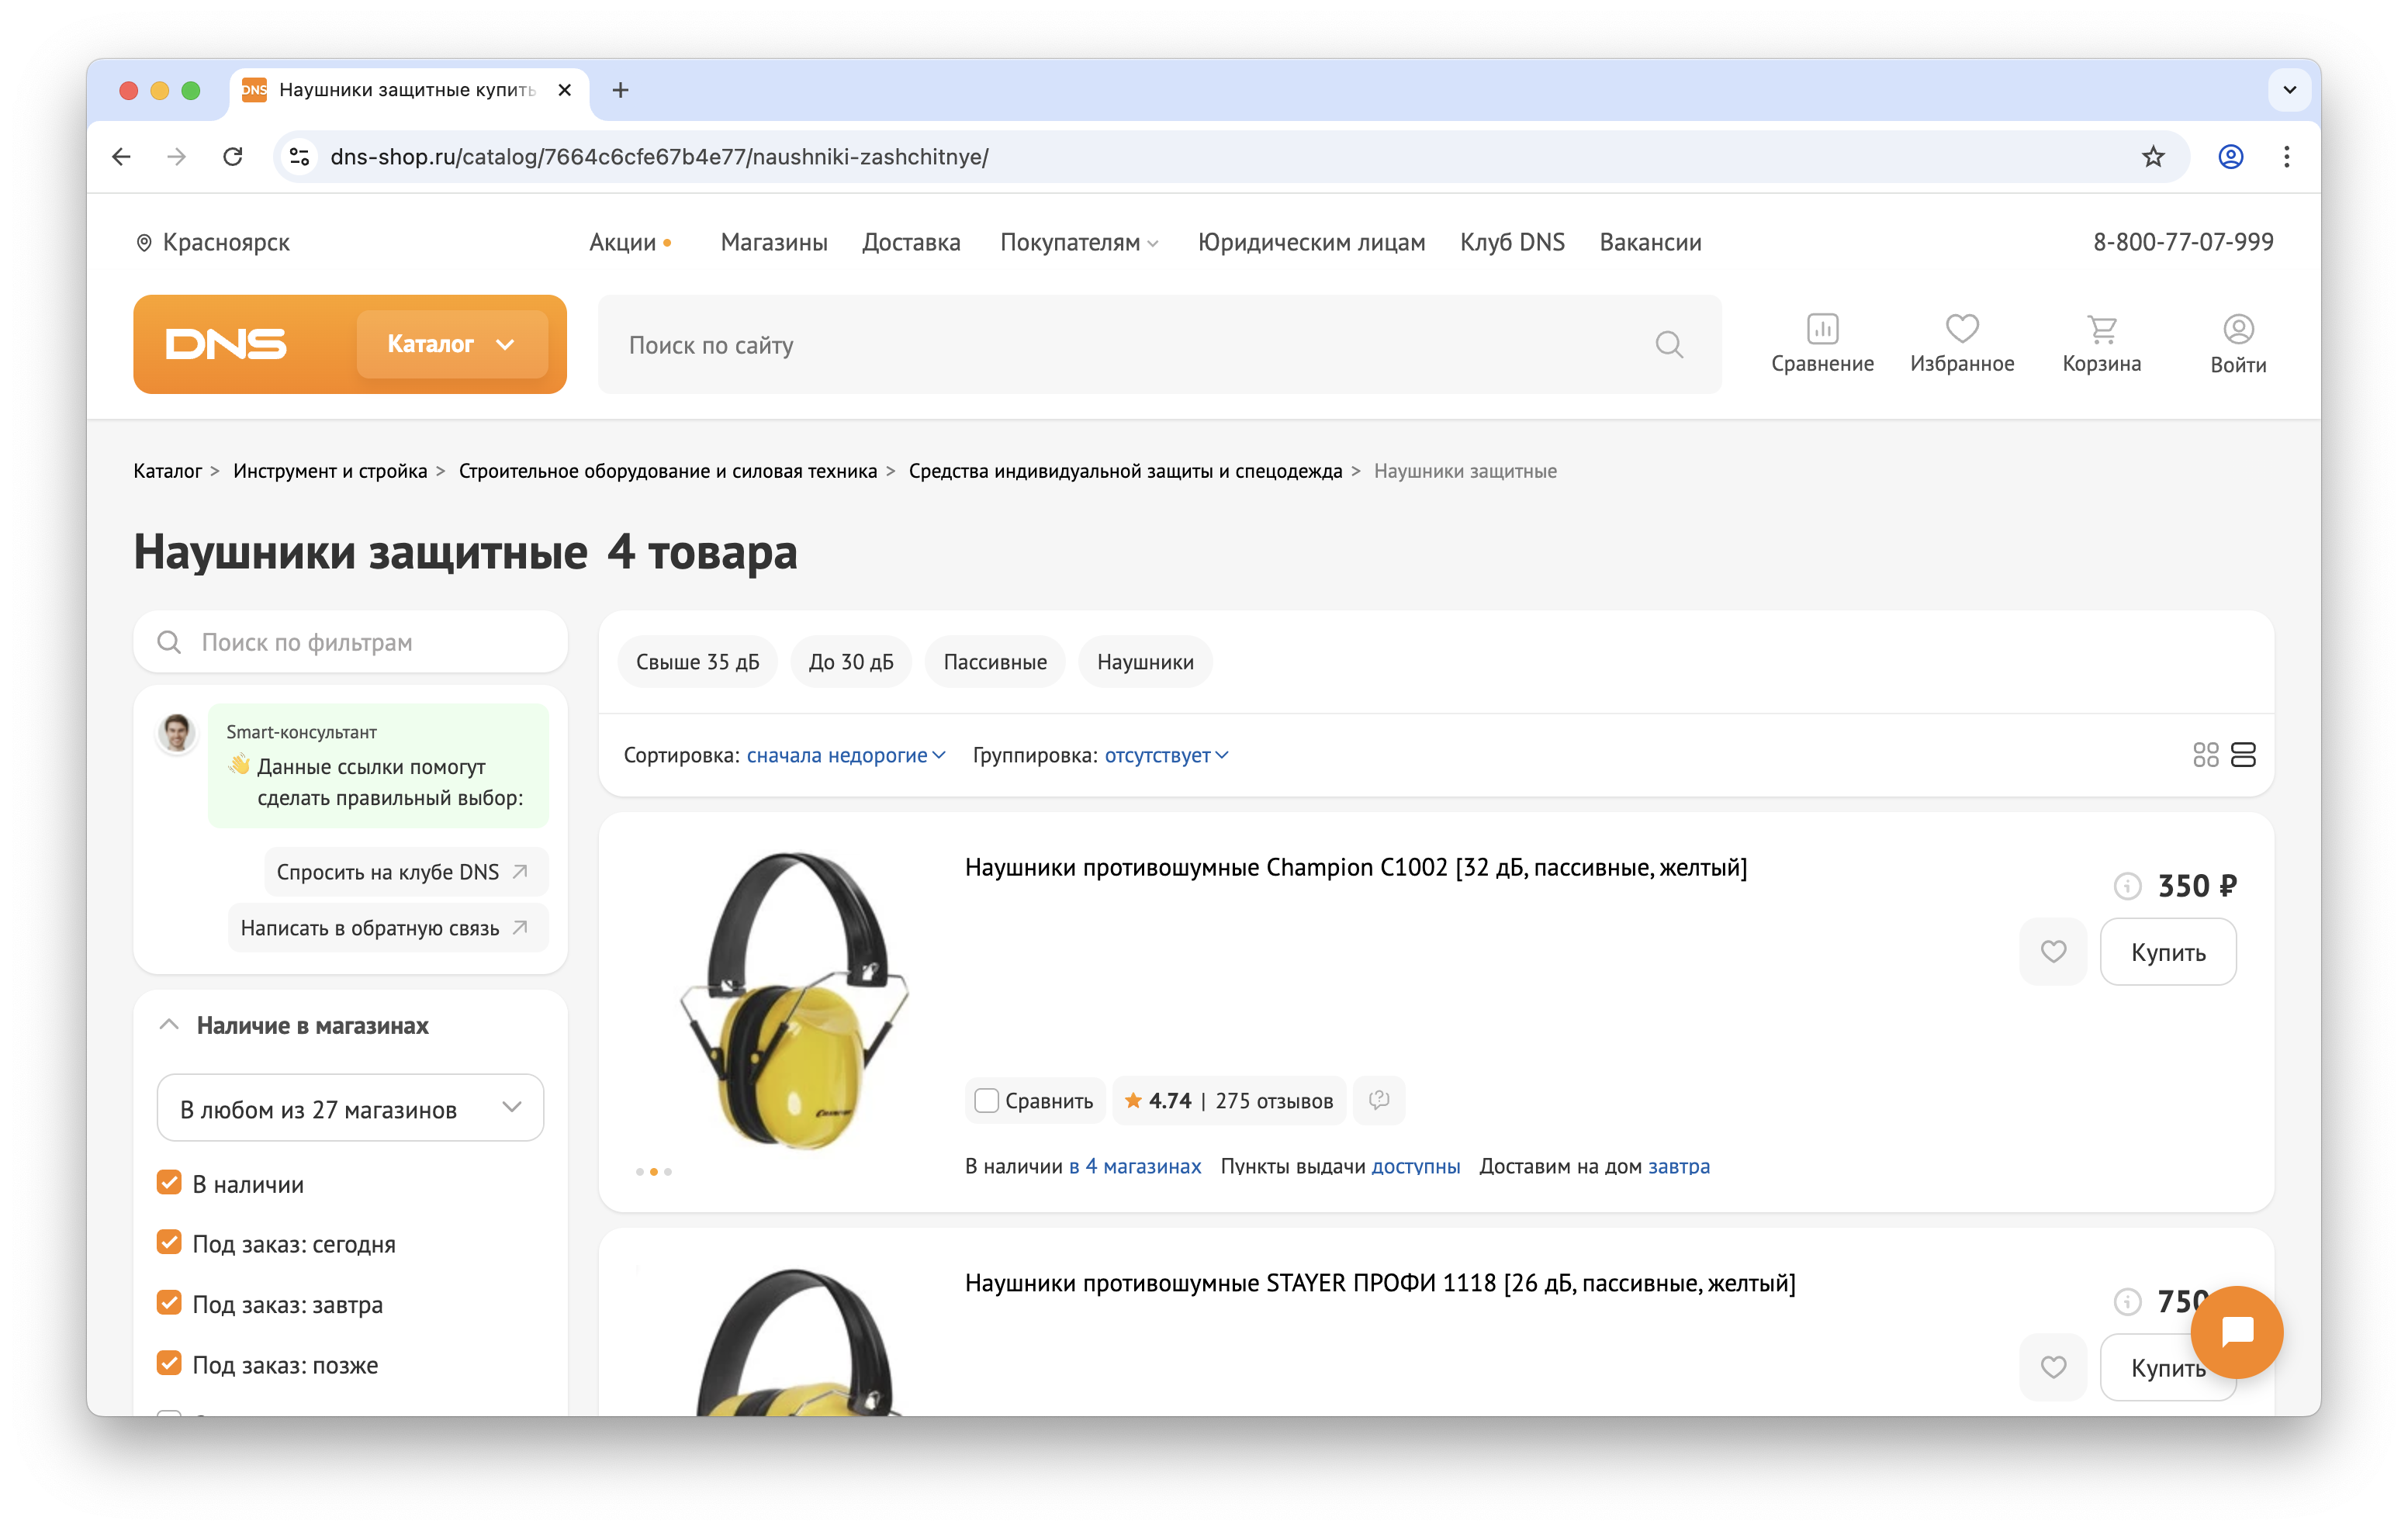Switch to list view layout
The height and width of the screenshot is (1531, 2408).
point(2243,754)
